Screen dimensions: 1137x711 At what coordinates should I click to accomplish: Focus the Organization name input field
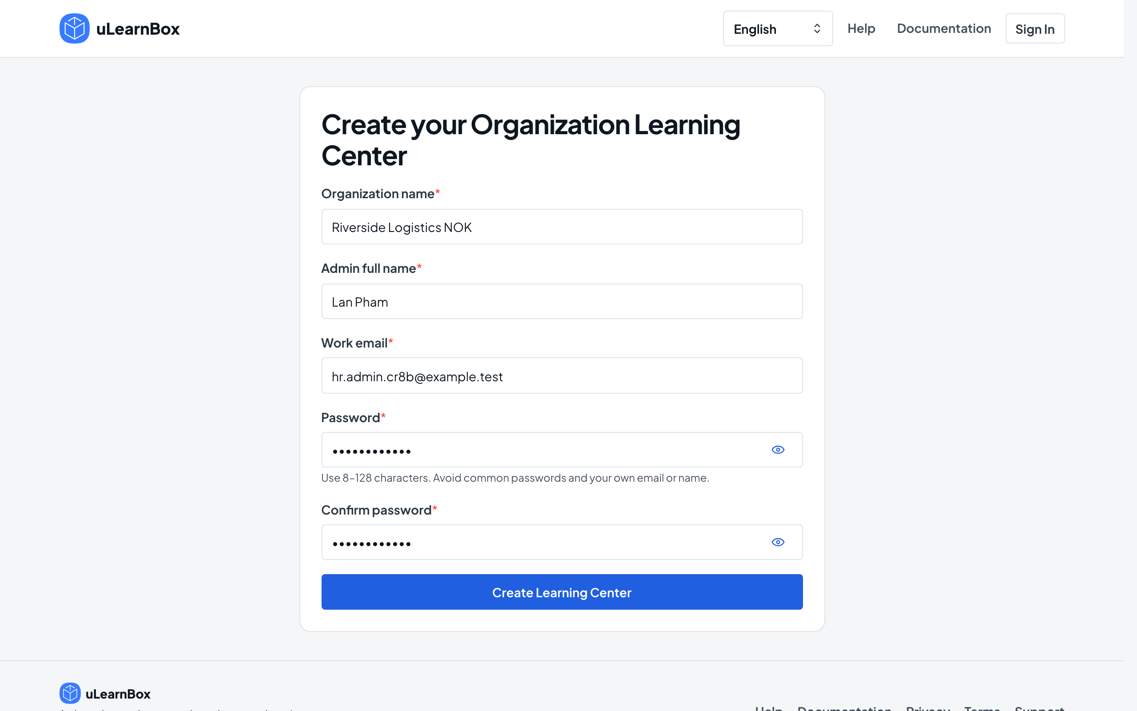click(562, 227)
